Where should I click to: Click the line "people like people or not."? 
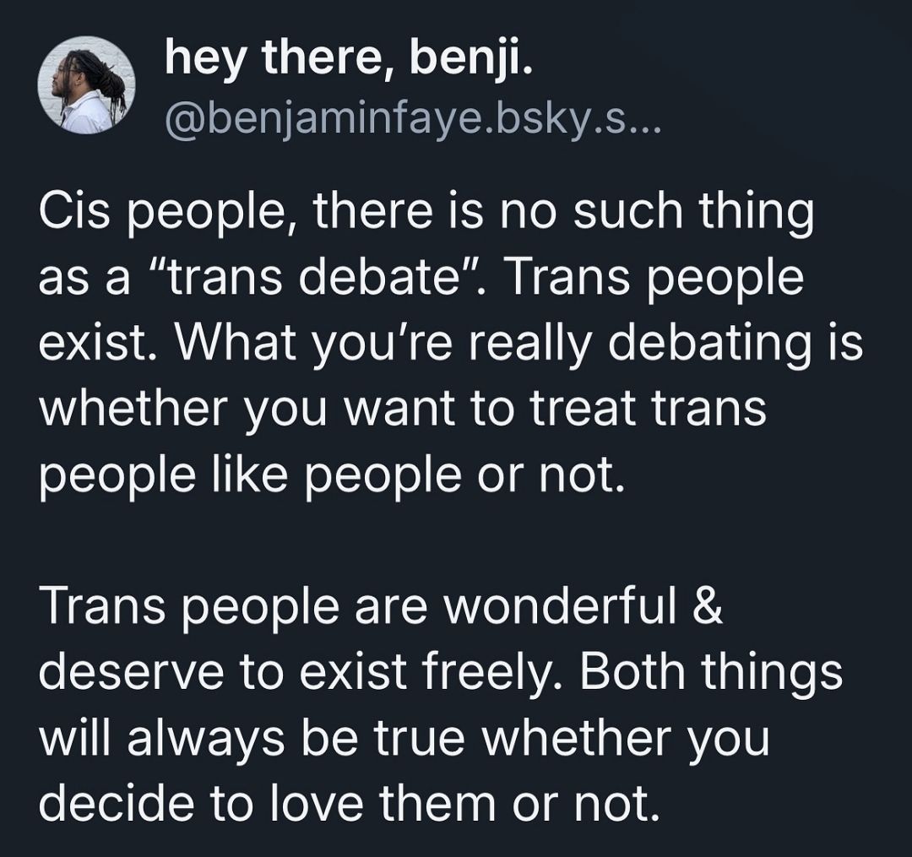pyautogui.click(x=331, y=476)
